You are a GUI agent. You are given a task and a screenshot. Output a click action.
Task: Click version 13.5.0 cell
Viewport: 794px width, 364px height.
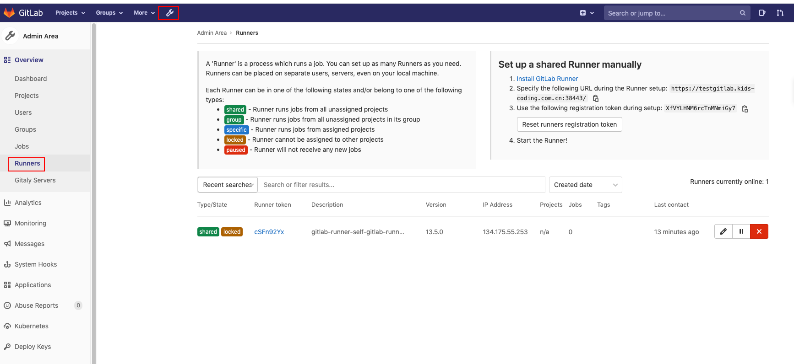(434, 232)
